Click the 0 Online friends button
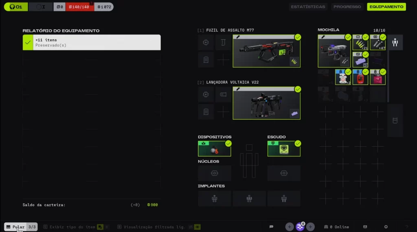Screen dimensions: 417x232 click(336, 227)
